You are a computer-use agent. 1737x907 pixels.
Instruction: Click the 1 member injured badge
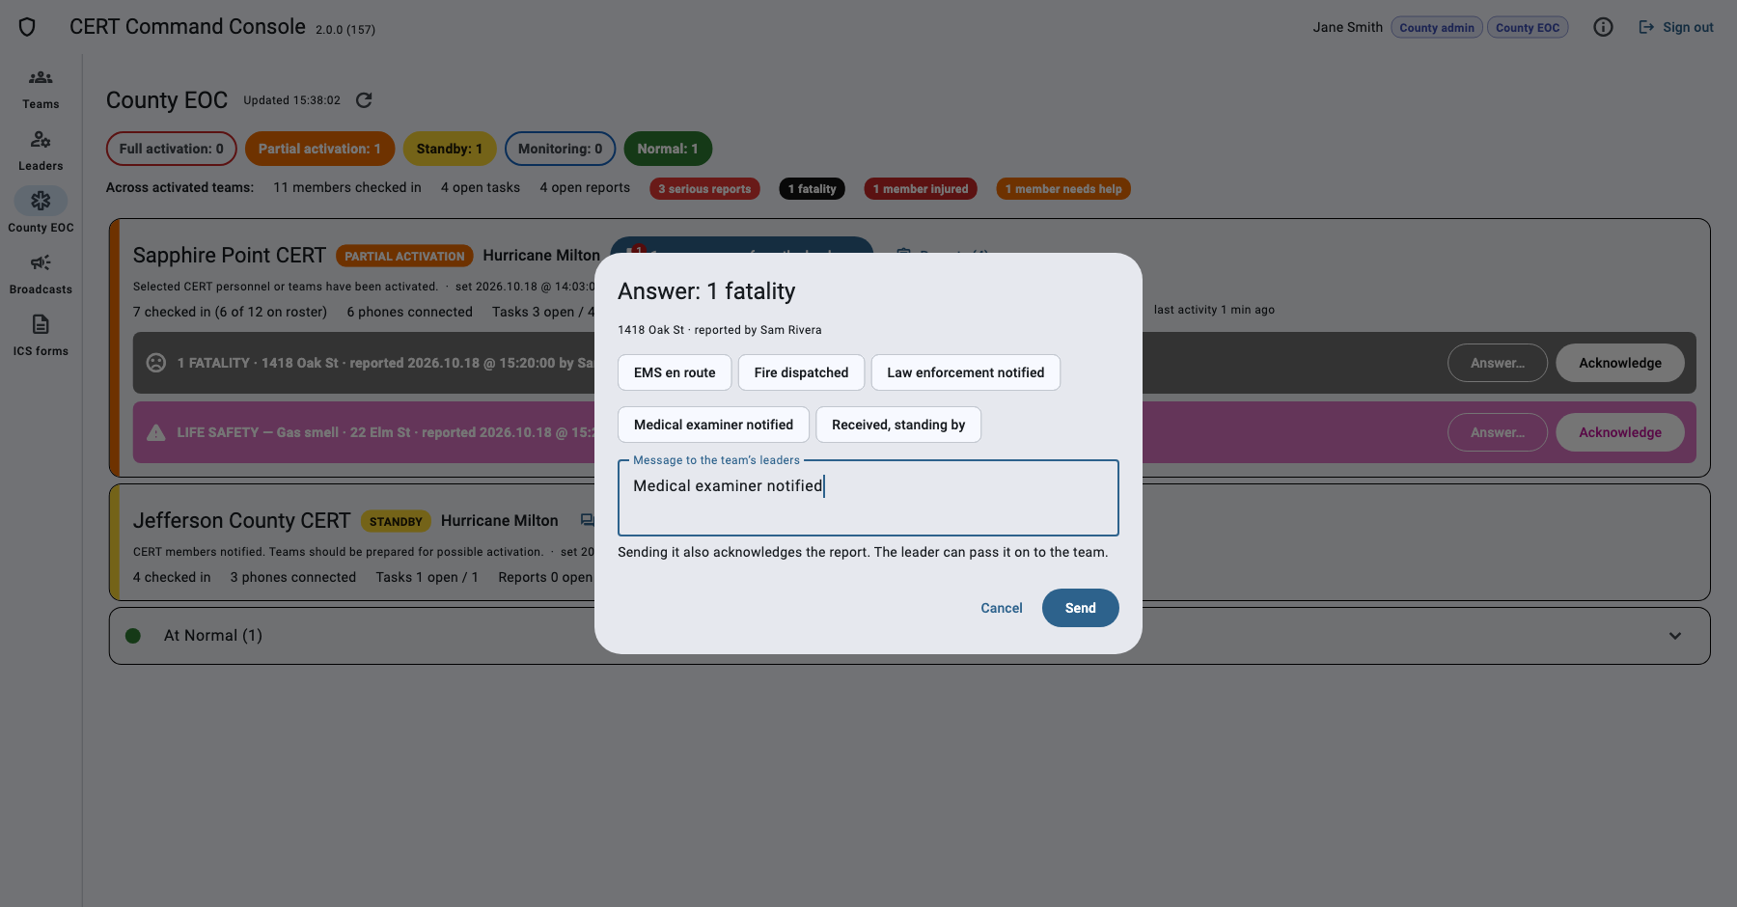[x=921, y=189]
